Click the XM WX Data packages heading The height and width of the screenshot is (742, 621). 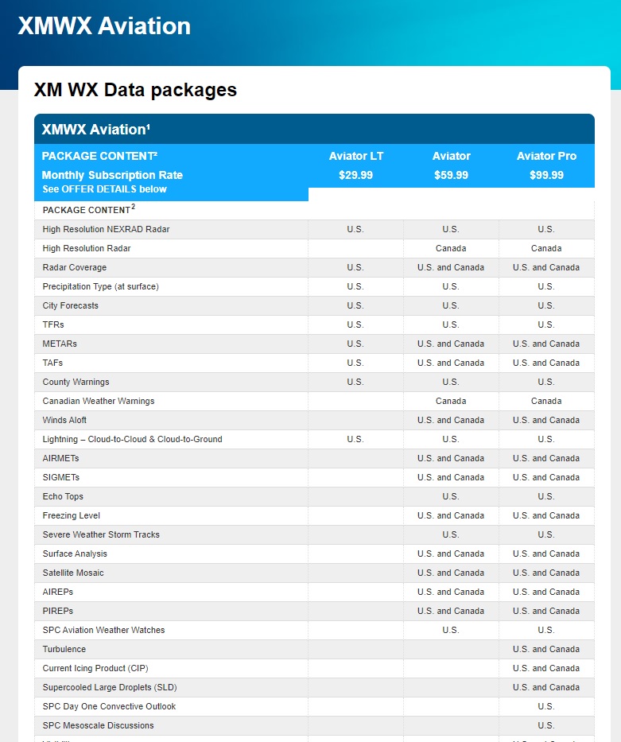click(x=135, y=90)
